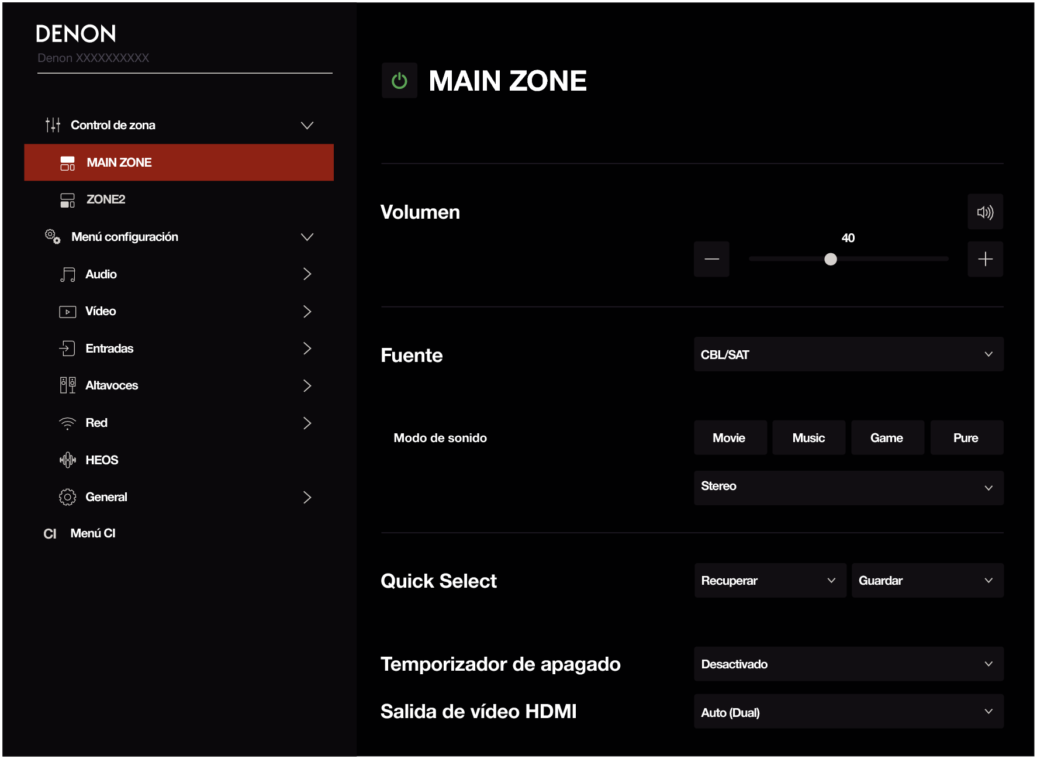Click the Salida de vídeo HDMI label
This screenshot has width=1037, height=759.
(479, 712)
